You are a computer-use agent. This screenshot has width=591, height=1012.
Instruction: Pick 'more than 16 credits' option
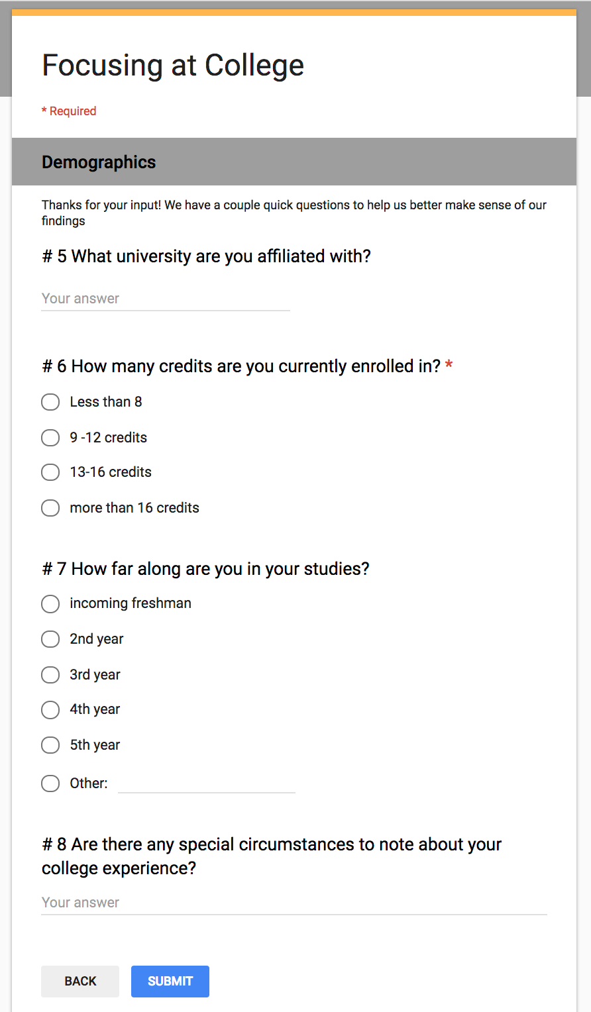tap(50, 508)
